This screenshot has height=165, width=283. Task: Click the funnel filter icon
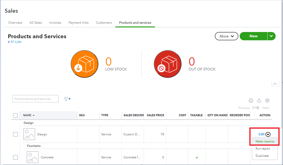66,99
